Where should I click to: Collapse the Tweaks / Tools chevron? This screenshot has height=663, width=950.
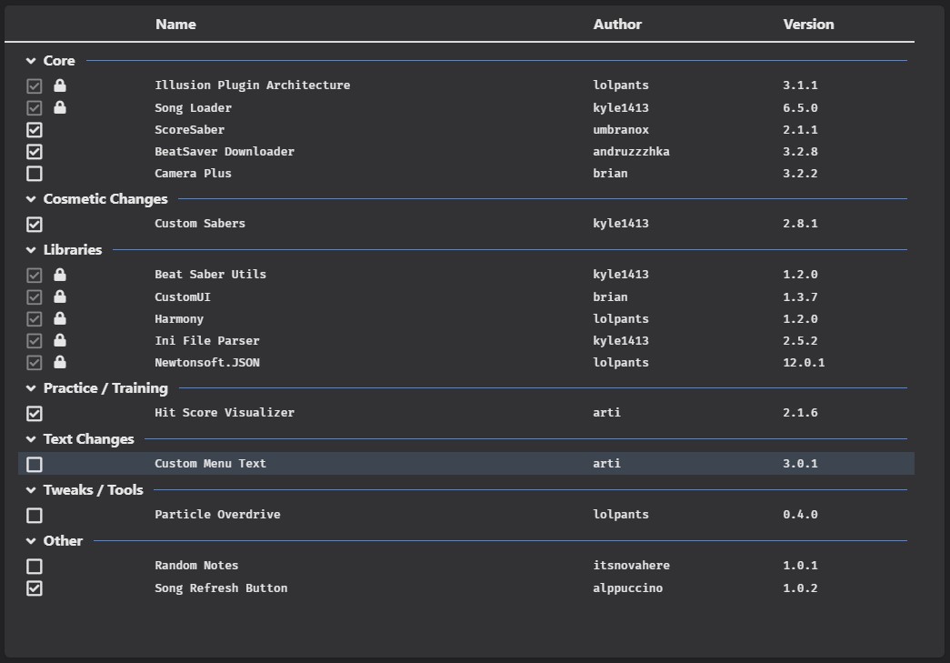click(x=31, y=489)
